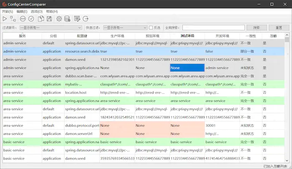This screenshot has height=169, width=292.
Task: Open the 过滤服务 dropdown
Action: pos(50,27)
